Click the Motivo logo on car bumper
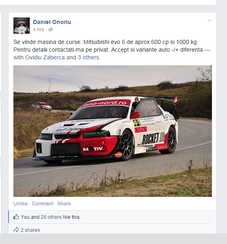227x244 pixels. point(95,148)
